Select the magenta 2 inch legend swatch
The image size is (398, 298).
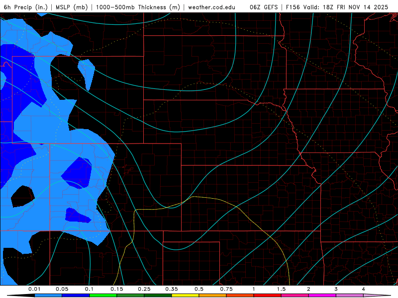(x=322, y=296)
